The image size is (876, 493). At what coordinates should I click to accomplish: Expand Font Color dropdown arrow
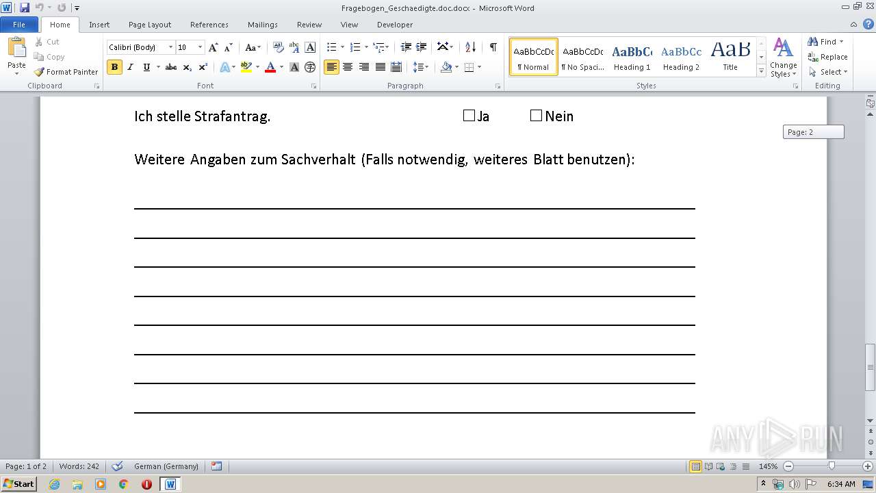(281, 67)
